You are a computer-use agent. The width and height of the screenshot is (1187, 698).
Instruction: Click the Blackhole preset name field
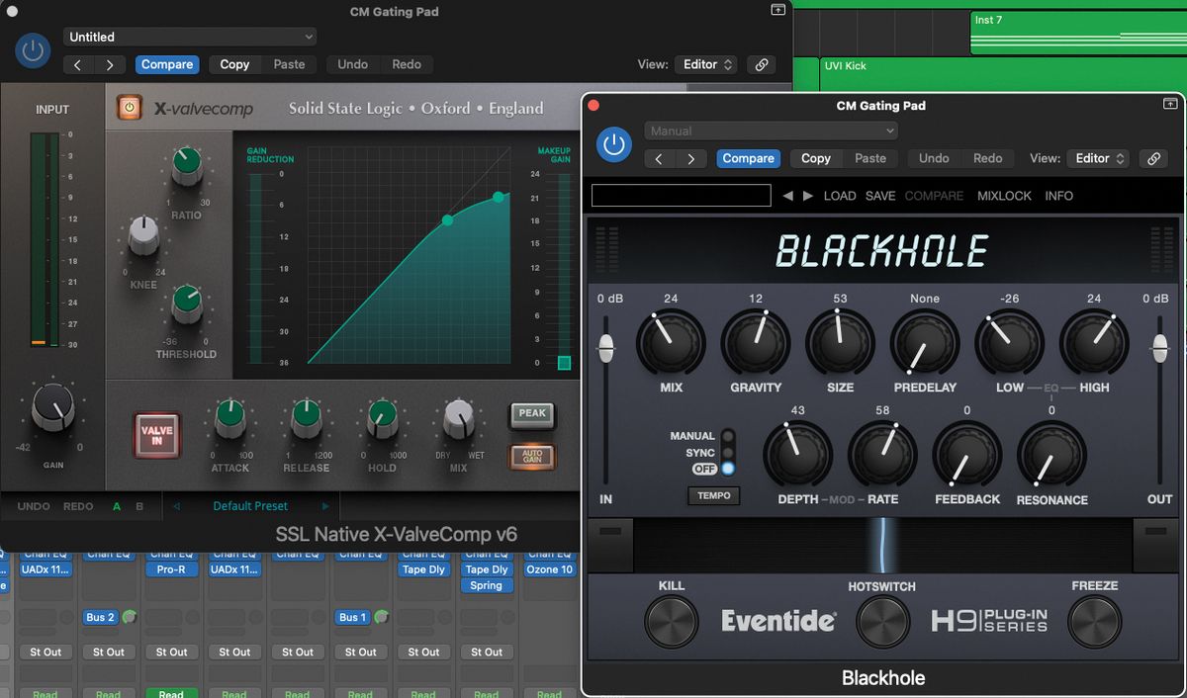[x=681, y=195]
